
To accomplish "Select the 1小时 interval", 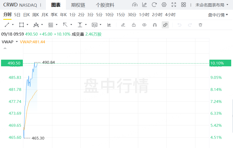I will (144, 15).
